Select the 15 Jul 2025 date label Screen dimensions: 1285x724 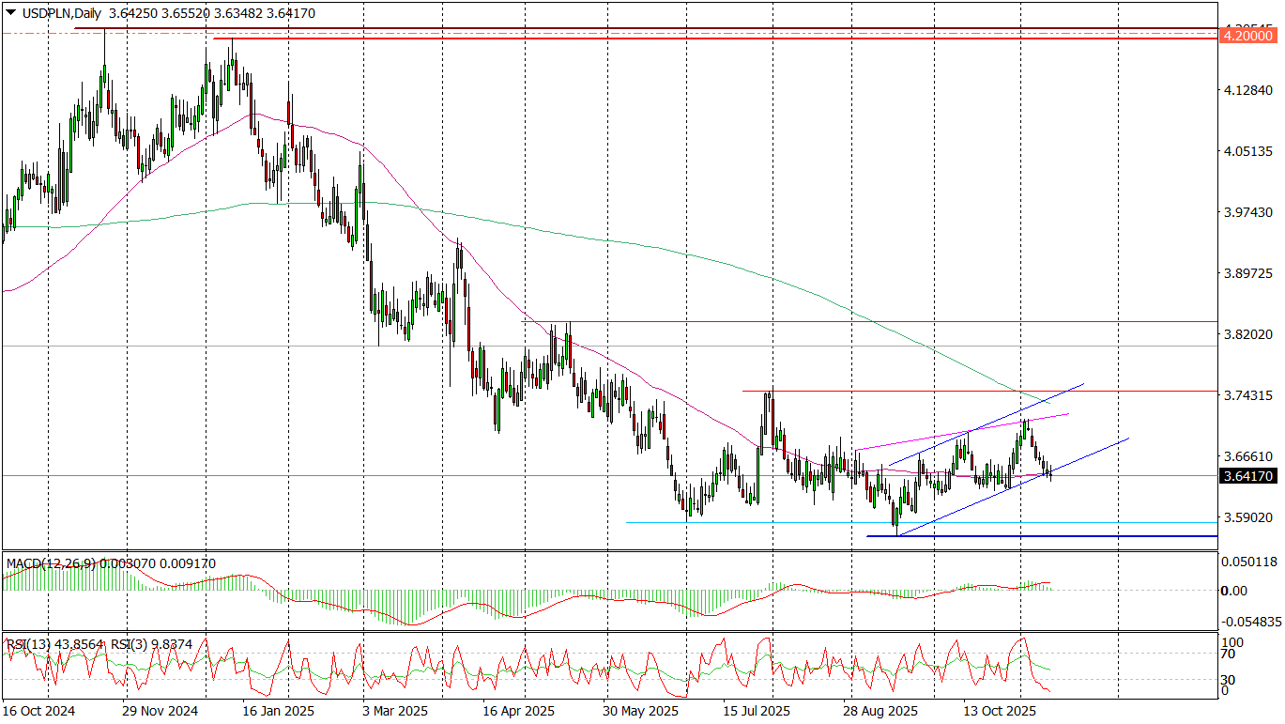pyautogui.click(x=757, y=711)
